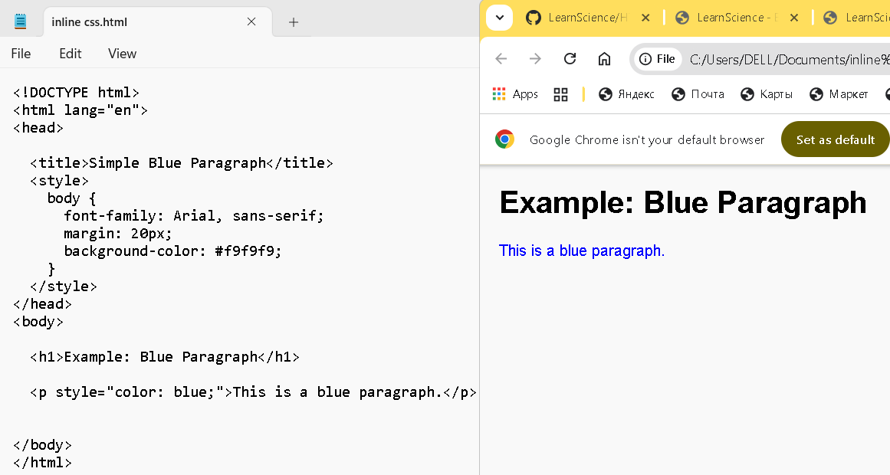The width and height of the screenshot is (890, 475).
Task: Open the Edit menu
Action: pos(71,54)
